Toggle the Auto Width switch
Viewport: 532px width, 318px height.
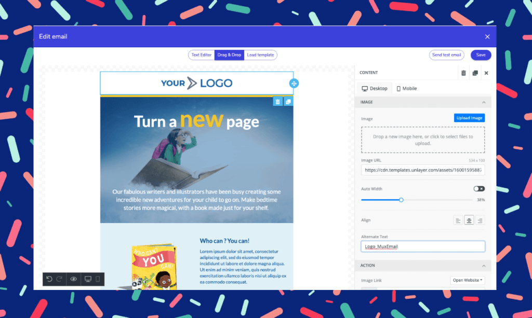[x=479, y=189]
